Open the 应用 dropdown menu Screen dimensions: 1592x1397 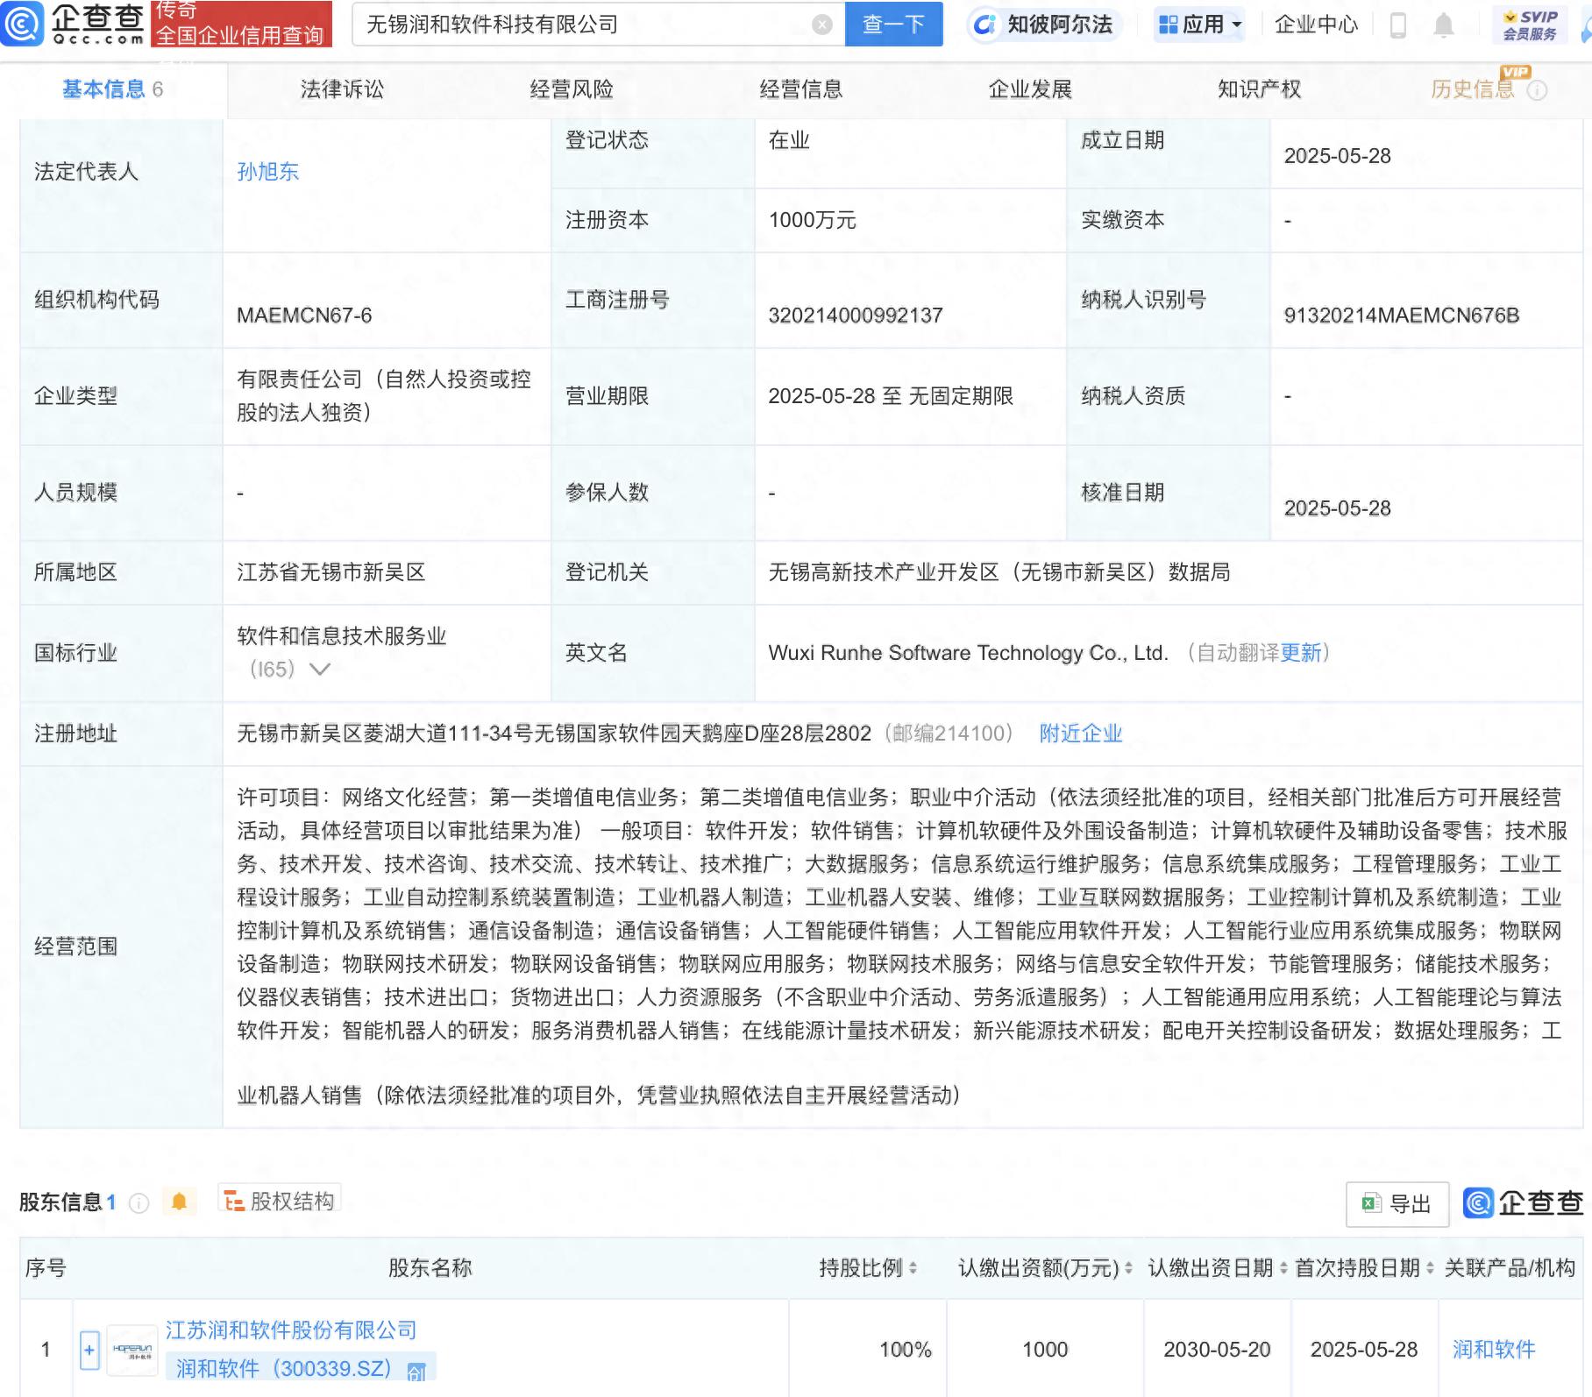1200,25
